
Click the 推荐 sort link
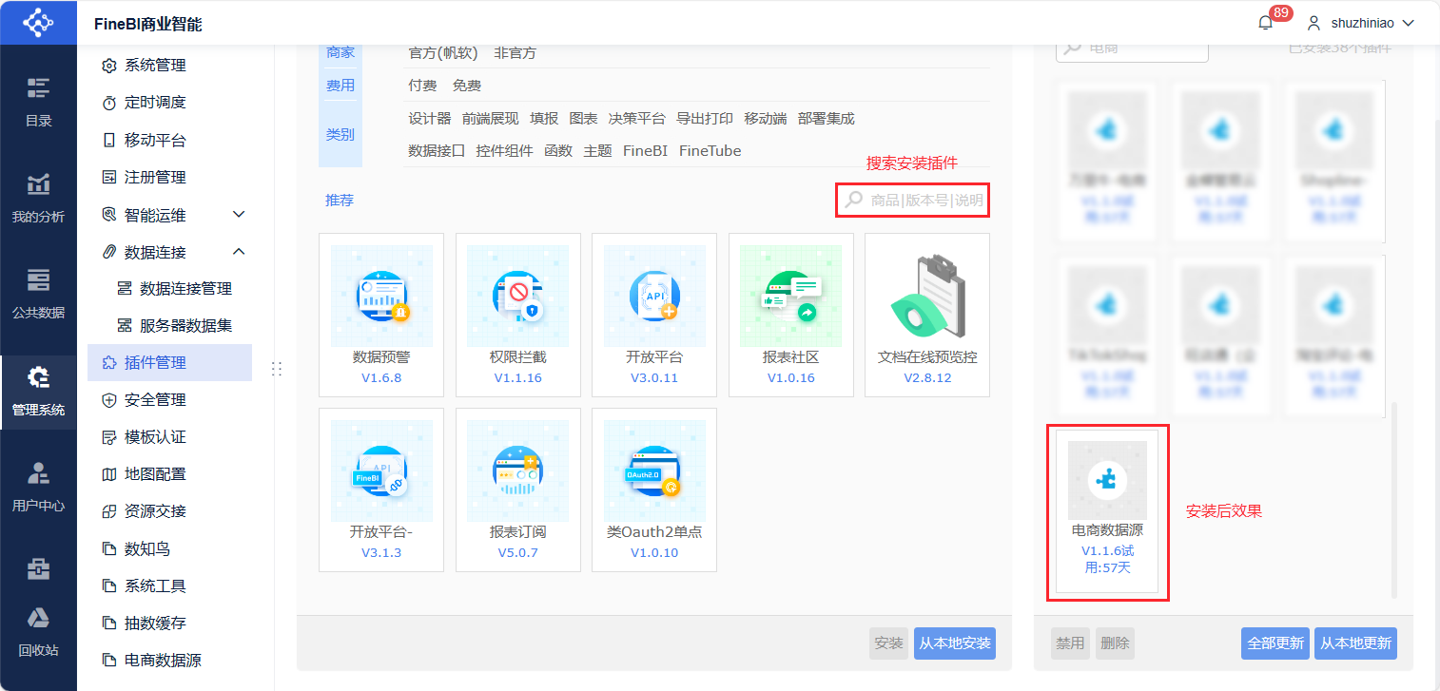(340, 201)
